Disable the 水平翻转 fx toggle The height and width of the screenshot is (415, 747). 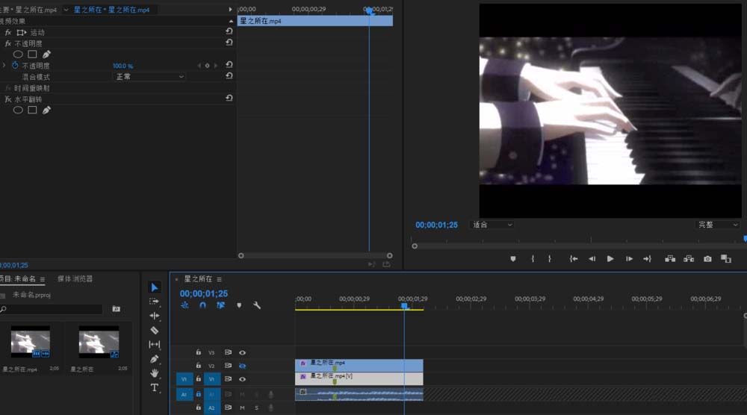pyautogui.click(x=7, y=99)
